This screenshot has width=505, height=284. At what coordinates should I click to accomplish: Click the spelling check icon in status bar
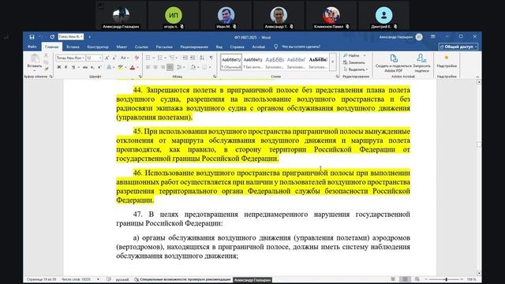click(109, 279)
